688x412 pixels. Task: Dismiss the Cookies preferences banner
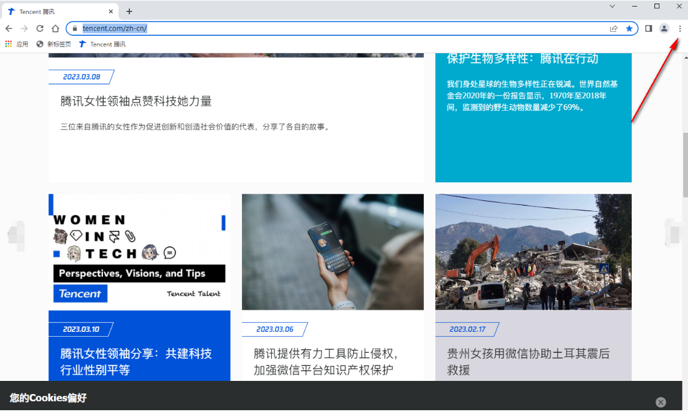point(660,402)
